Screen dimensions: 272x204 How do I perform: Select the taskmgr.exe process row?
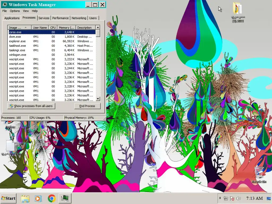coord(52,50)
